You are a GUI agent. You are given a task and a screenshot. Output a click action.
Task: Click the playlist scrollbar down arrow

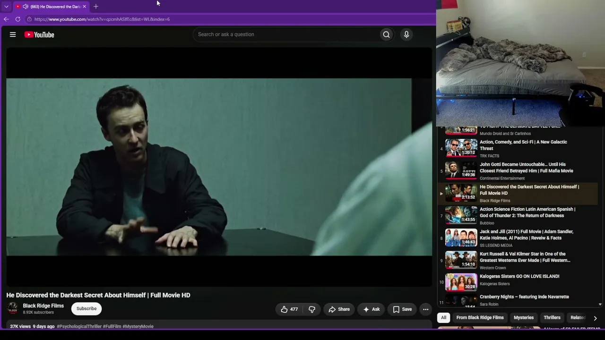(600, 305)
